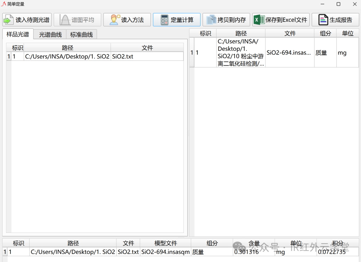Select the mg unit cell in method table

click(347, 52)
